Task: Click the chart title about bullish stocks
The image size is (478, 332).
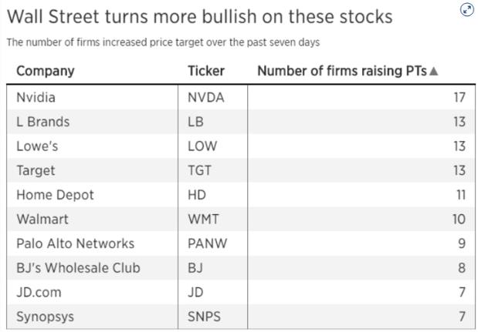Action: tap(199, 16)
